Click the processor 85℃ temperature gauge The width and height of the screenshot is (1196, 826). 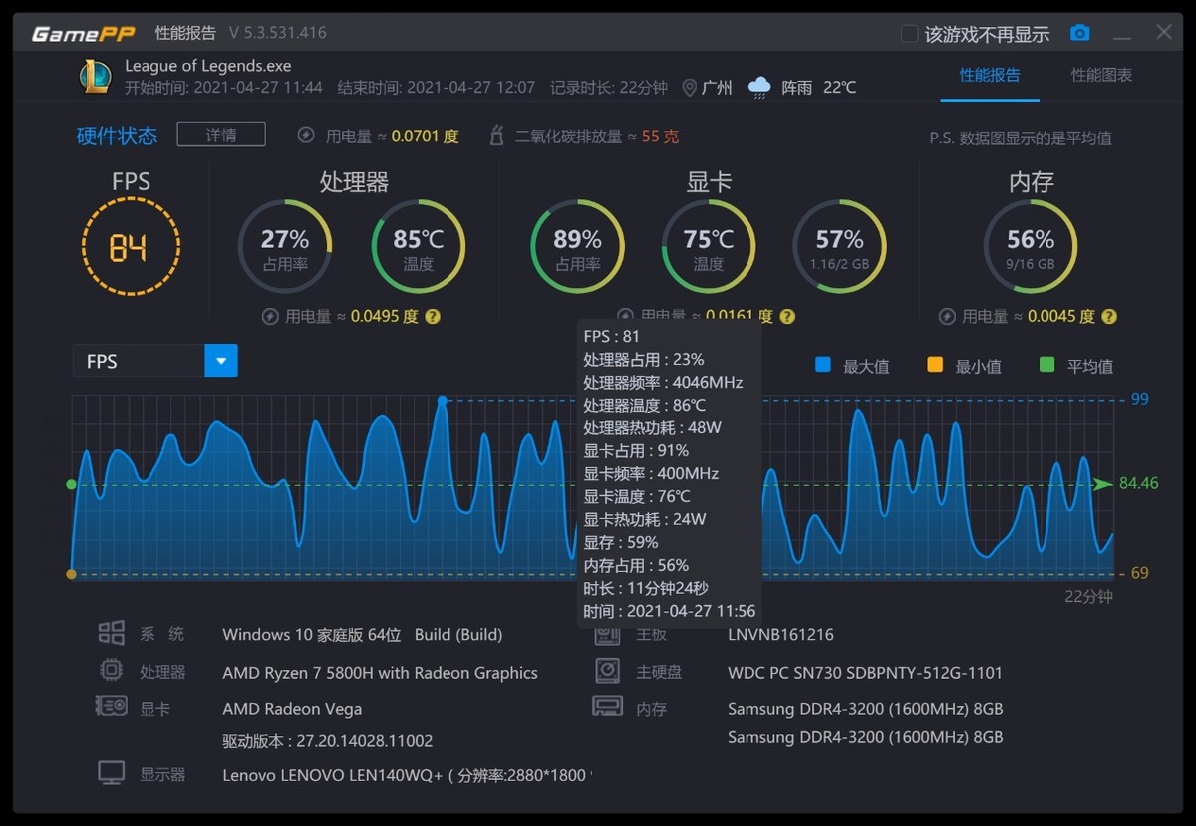[x=419, y=247]
